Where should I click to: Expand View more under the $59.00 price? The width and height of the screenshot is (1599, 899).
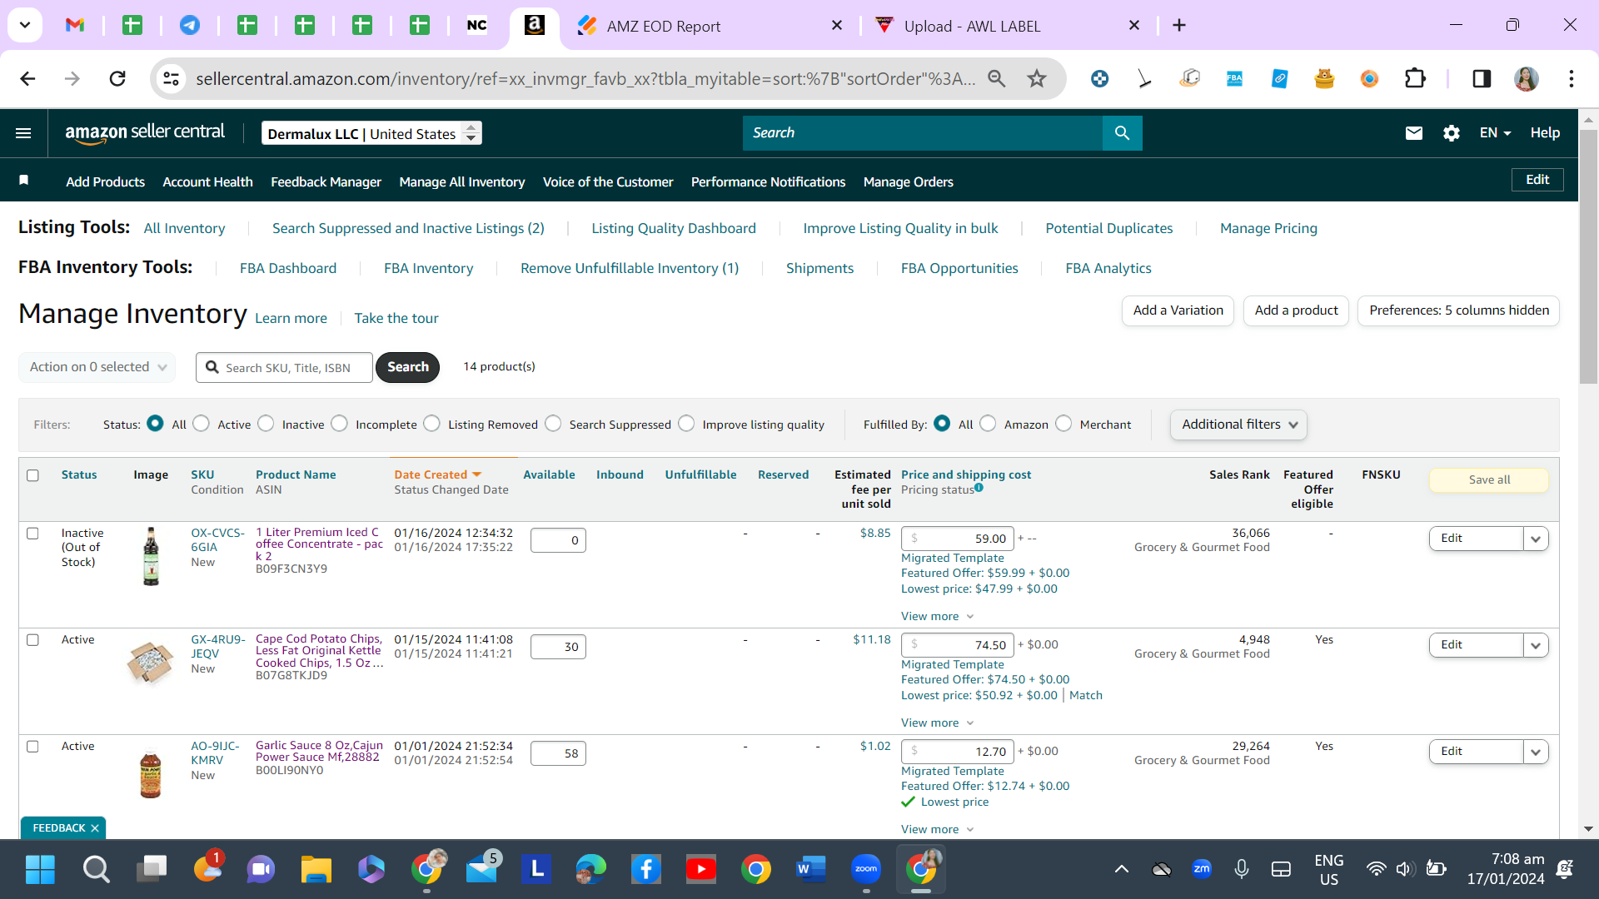938,617
